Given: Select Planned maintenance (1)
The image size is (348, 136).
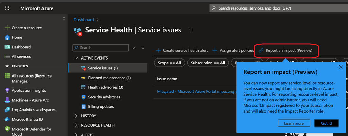Looking at the screenshot, I should tap(109, 78).
